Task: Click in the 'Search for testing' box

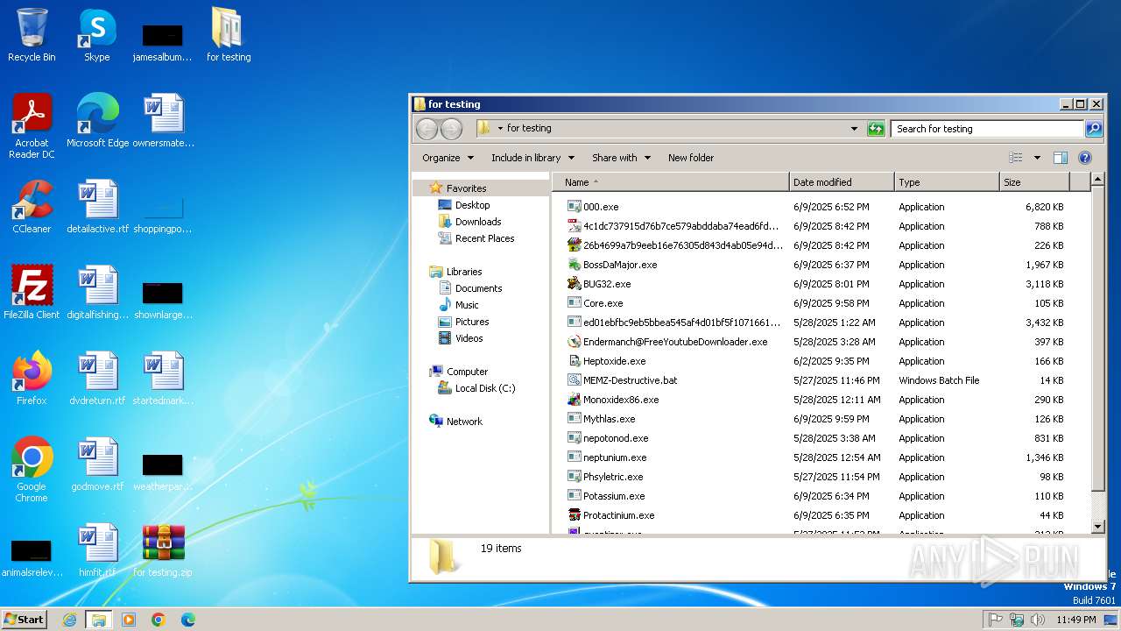Action: 987,129
